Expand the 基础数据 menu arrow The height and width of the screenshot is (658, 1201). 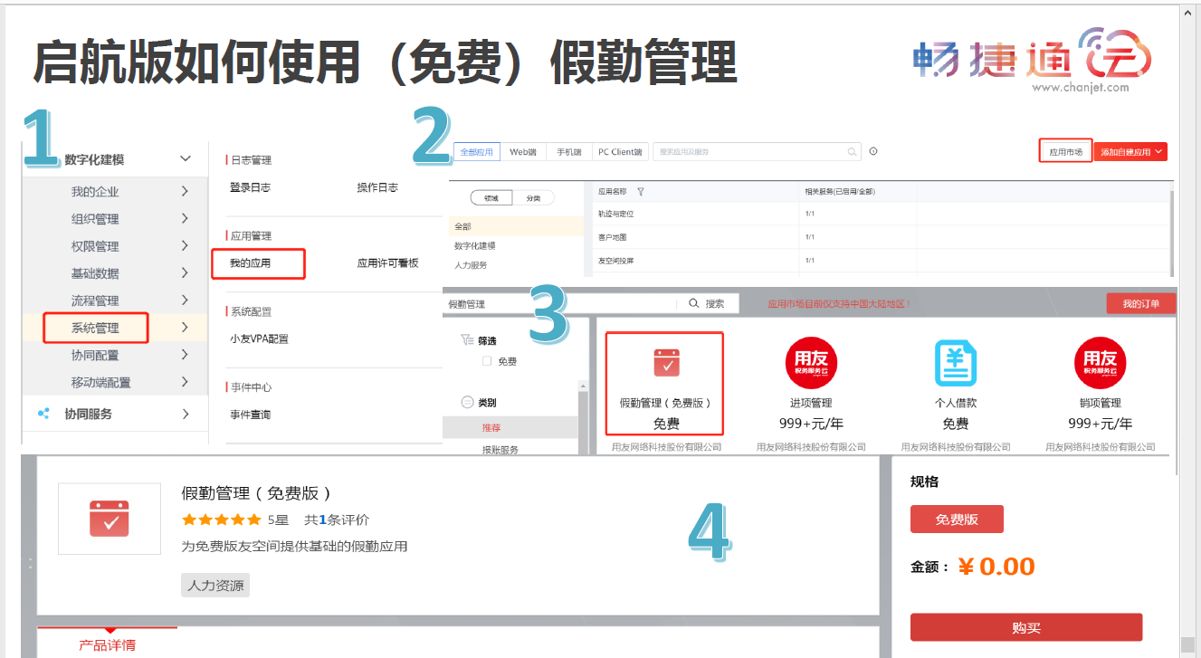coord(185,272)
